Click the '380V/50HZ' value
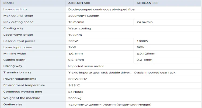The width and height of the screenshot is (202, 108). pyautogui.click(x=78, y=79)
